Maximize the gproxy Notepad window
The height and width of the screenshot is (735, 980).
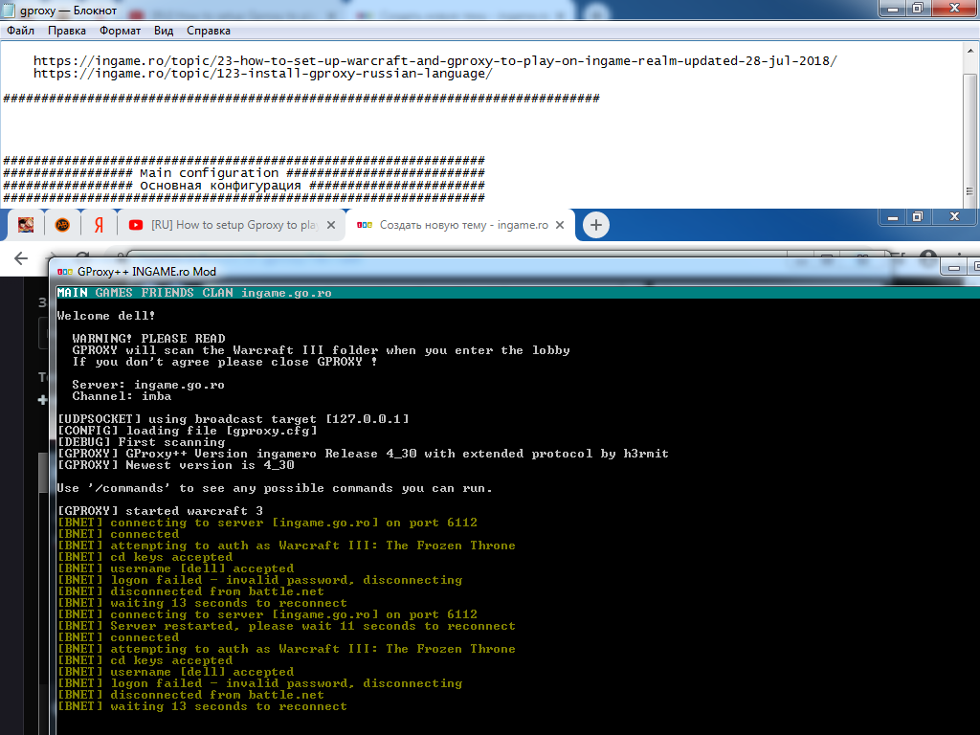(x=917, y=8)
